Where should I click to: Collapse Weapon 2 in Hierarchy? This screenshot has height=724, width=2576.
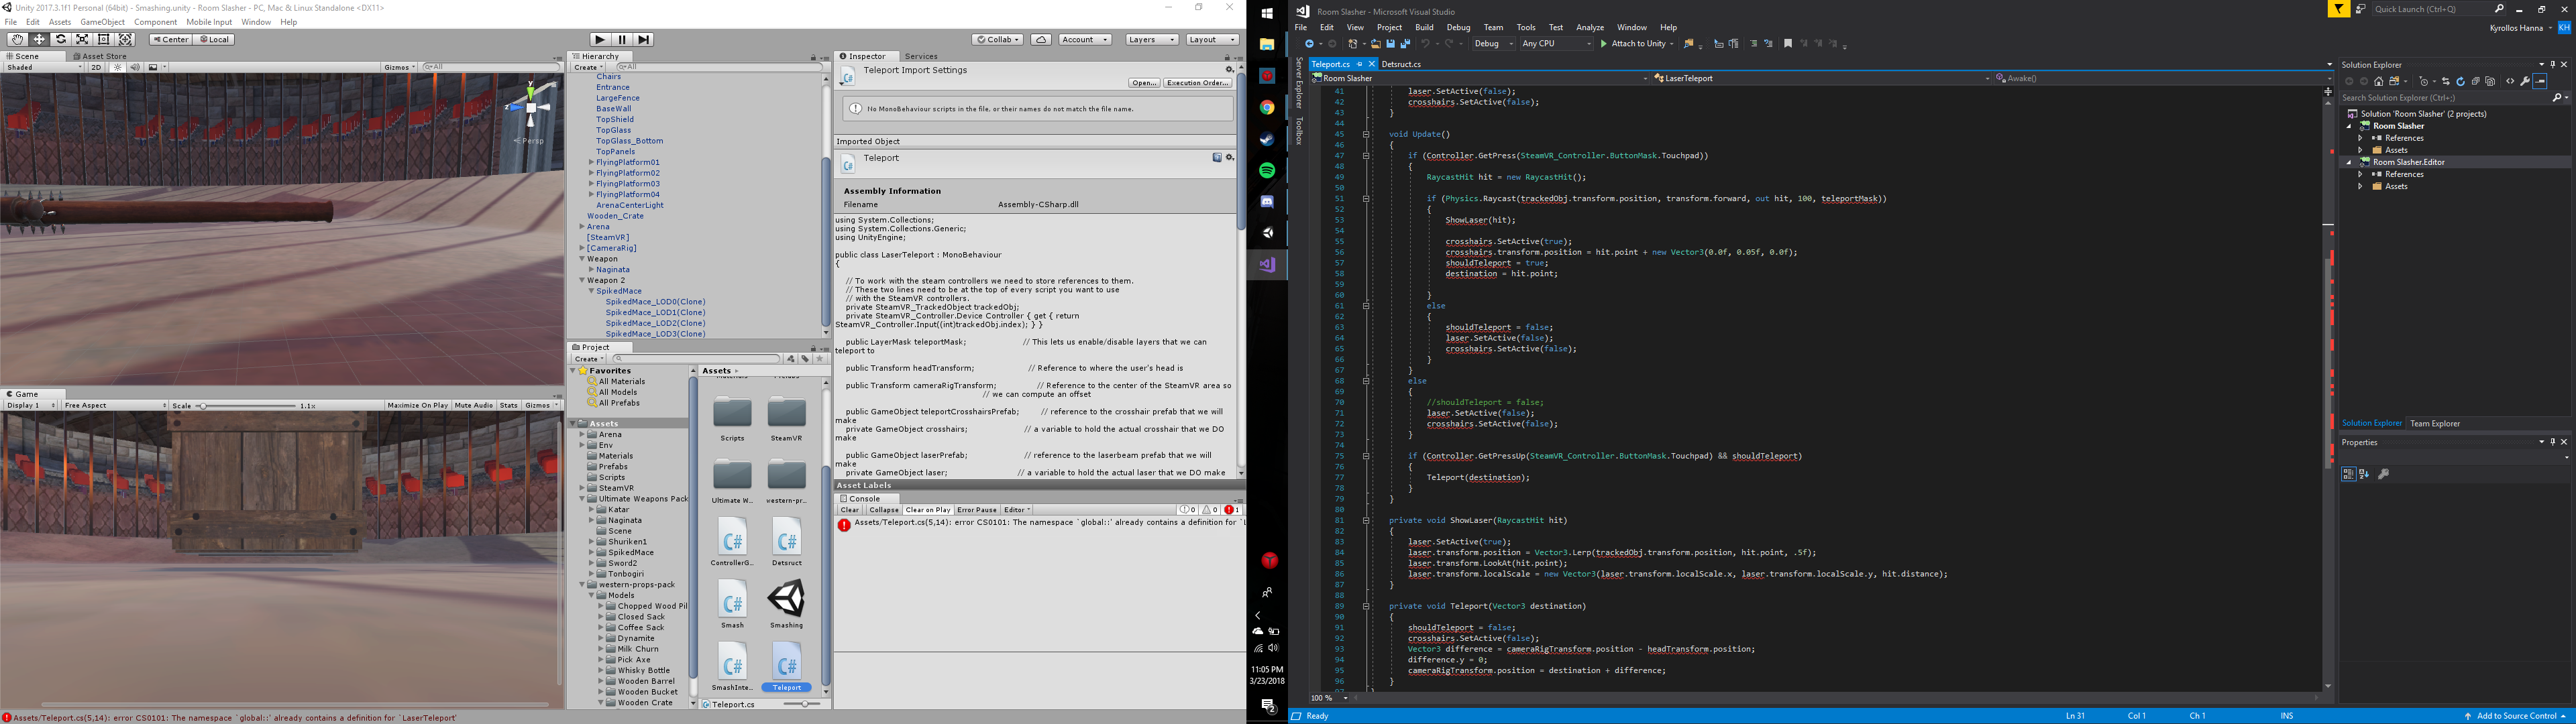(582, 281)
